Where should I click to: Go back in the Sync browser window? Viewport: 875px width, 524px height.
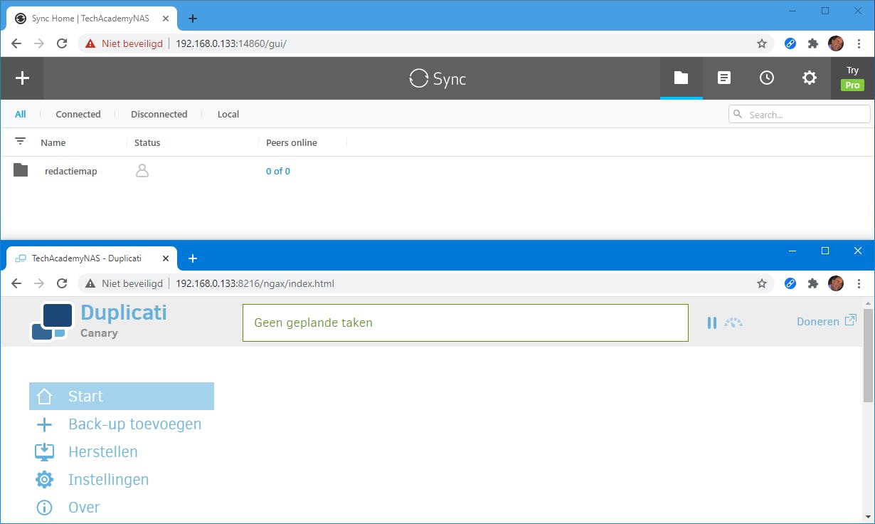16,43
